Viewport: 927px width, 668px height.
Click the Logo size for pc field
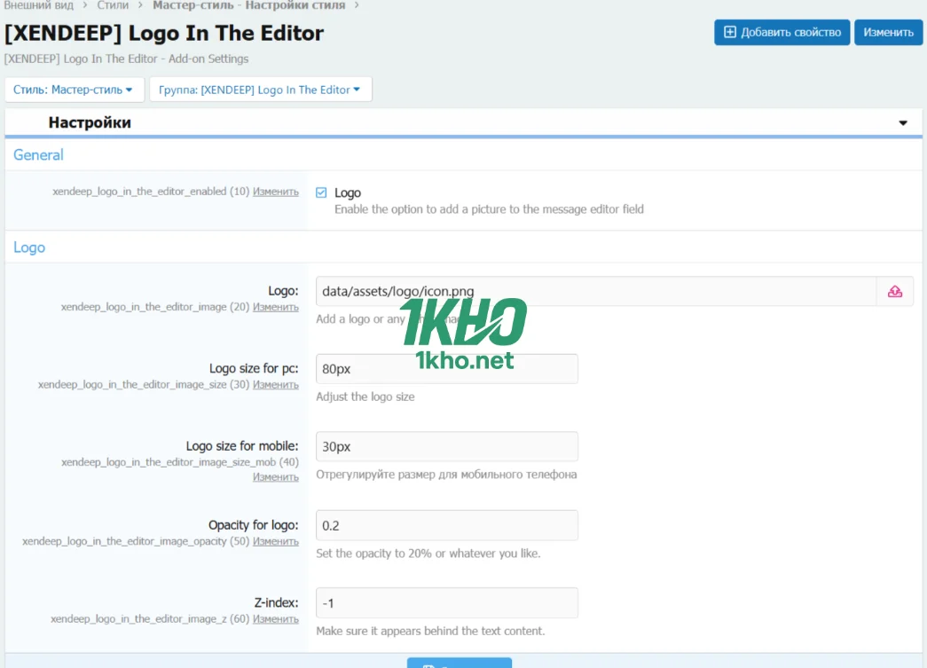[446, 369]
